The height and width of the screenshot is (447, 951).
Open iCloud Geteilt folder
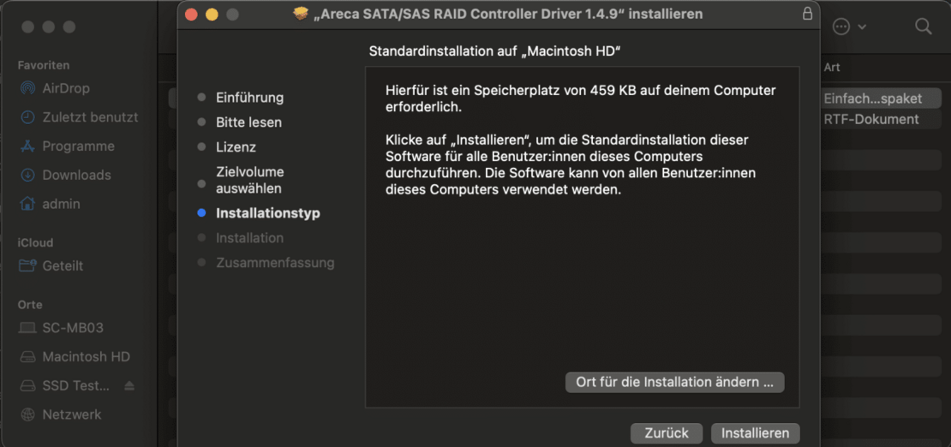coord(63,266)
